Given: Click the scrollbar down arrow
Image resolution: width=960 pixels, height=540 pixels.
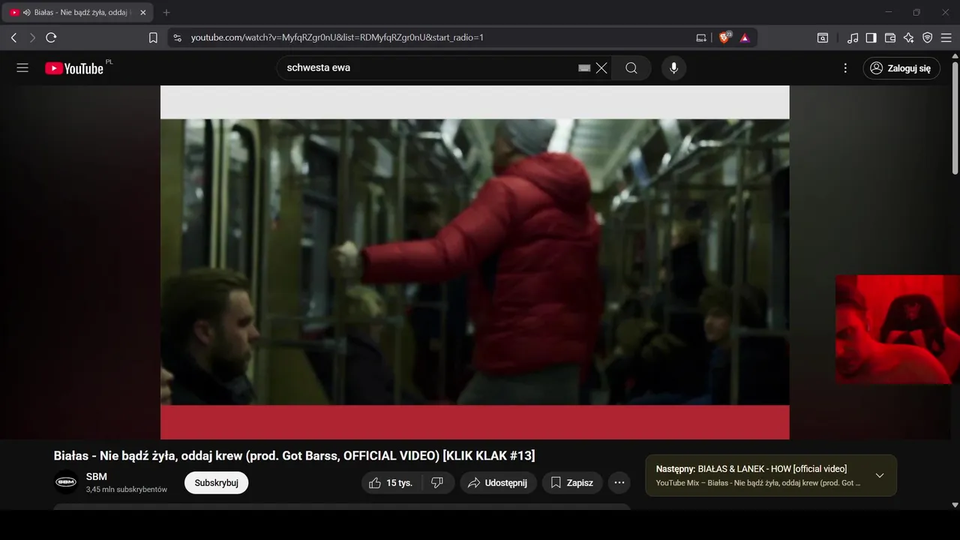Looking at the screenshot, I should point(955,505).
